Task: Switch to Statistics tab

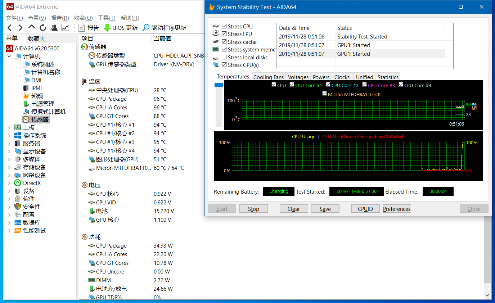Action: (x=388, y=77)
